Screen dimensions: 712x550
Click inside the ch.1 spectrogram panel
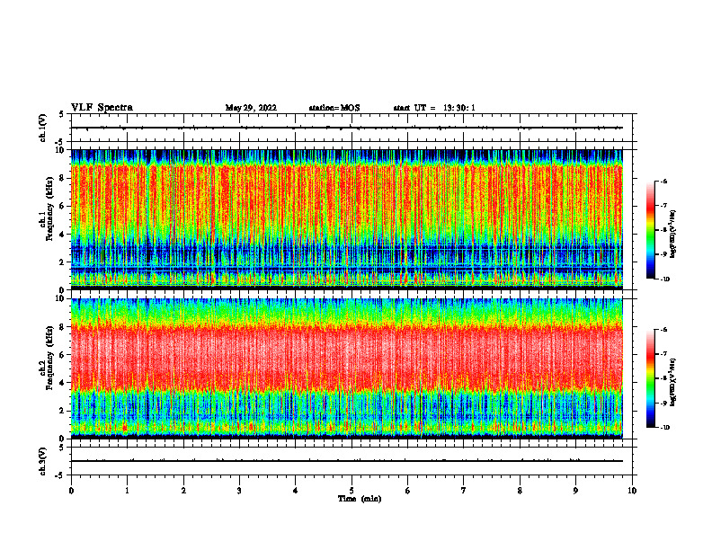coord(346,219)
